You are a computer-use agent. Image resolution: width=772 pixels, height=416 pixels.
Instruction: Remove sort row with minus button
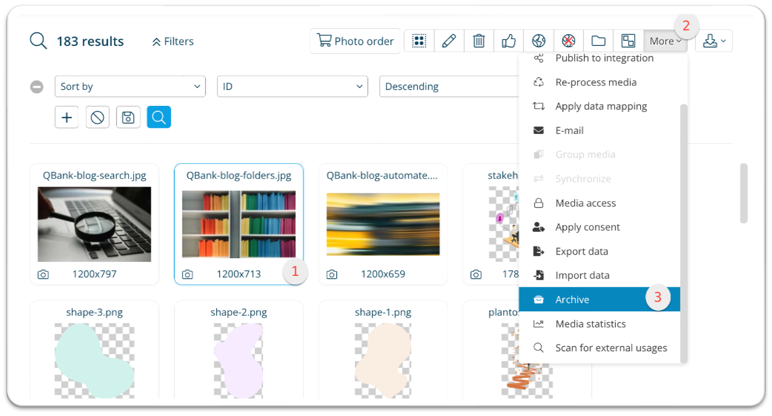click(37, 87)
